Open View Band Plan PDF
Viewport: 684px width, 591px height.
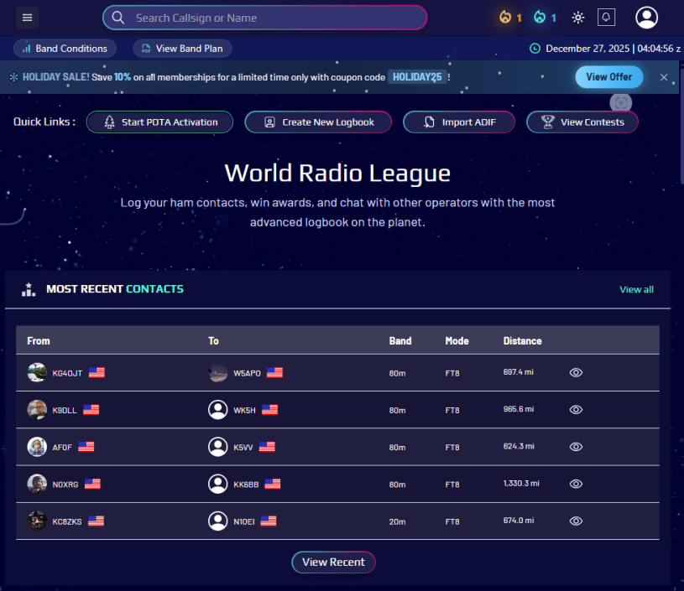(183, 49)
